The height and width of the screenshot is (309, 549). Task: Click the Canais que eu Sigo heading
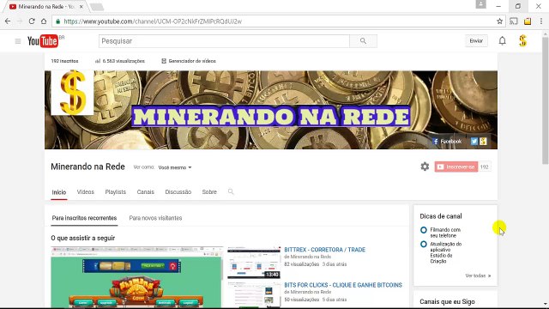coord(447,301)
